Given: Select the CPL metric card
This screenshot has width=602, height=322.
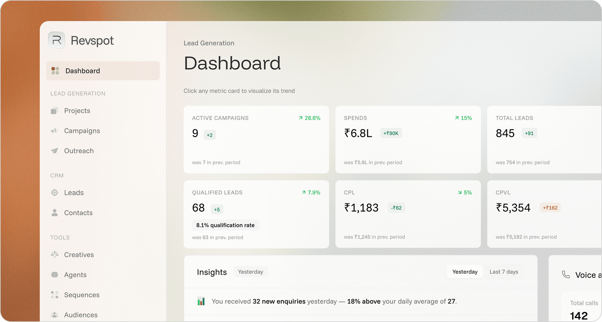Looking at the screenshot, I should (408, 214).
